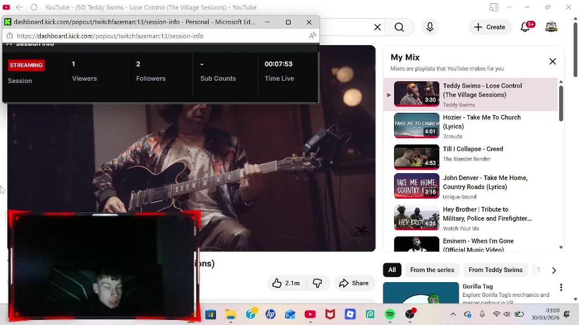579x325 pixels.
Task: Click the Time Live 00:07:53 value
Action: [278, 64]
